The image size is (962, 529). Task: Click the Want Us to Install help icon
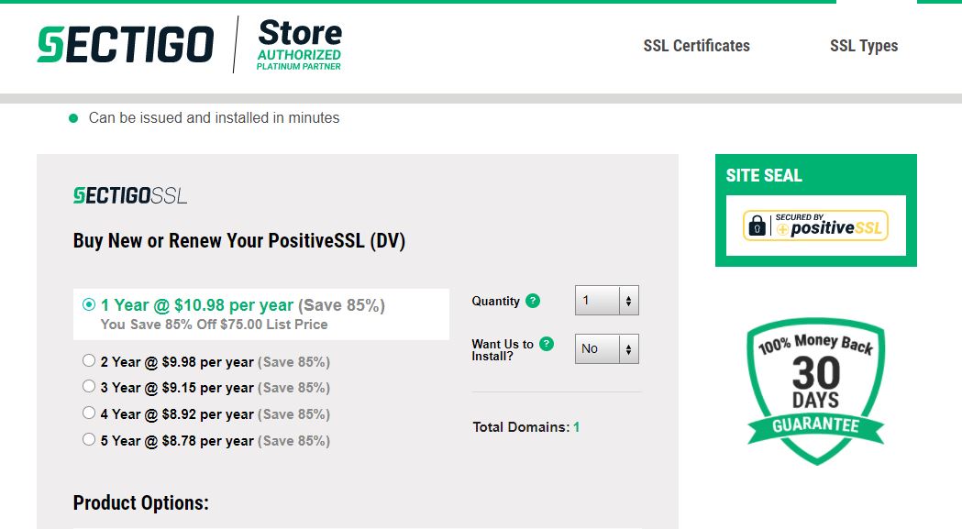(546, 344)
